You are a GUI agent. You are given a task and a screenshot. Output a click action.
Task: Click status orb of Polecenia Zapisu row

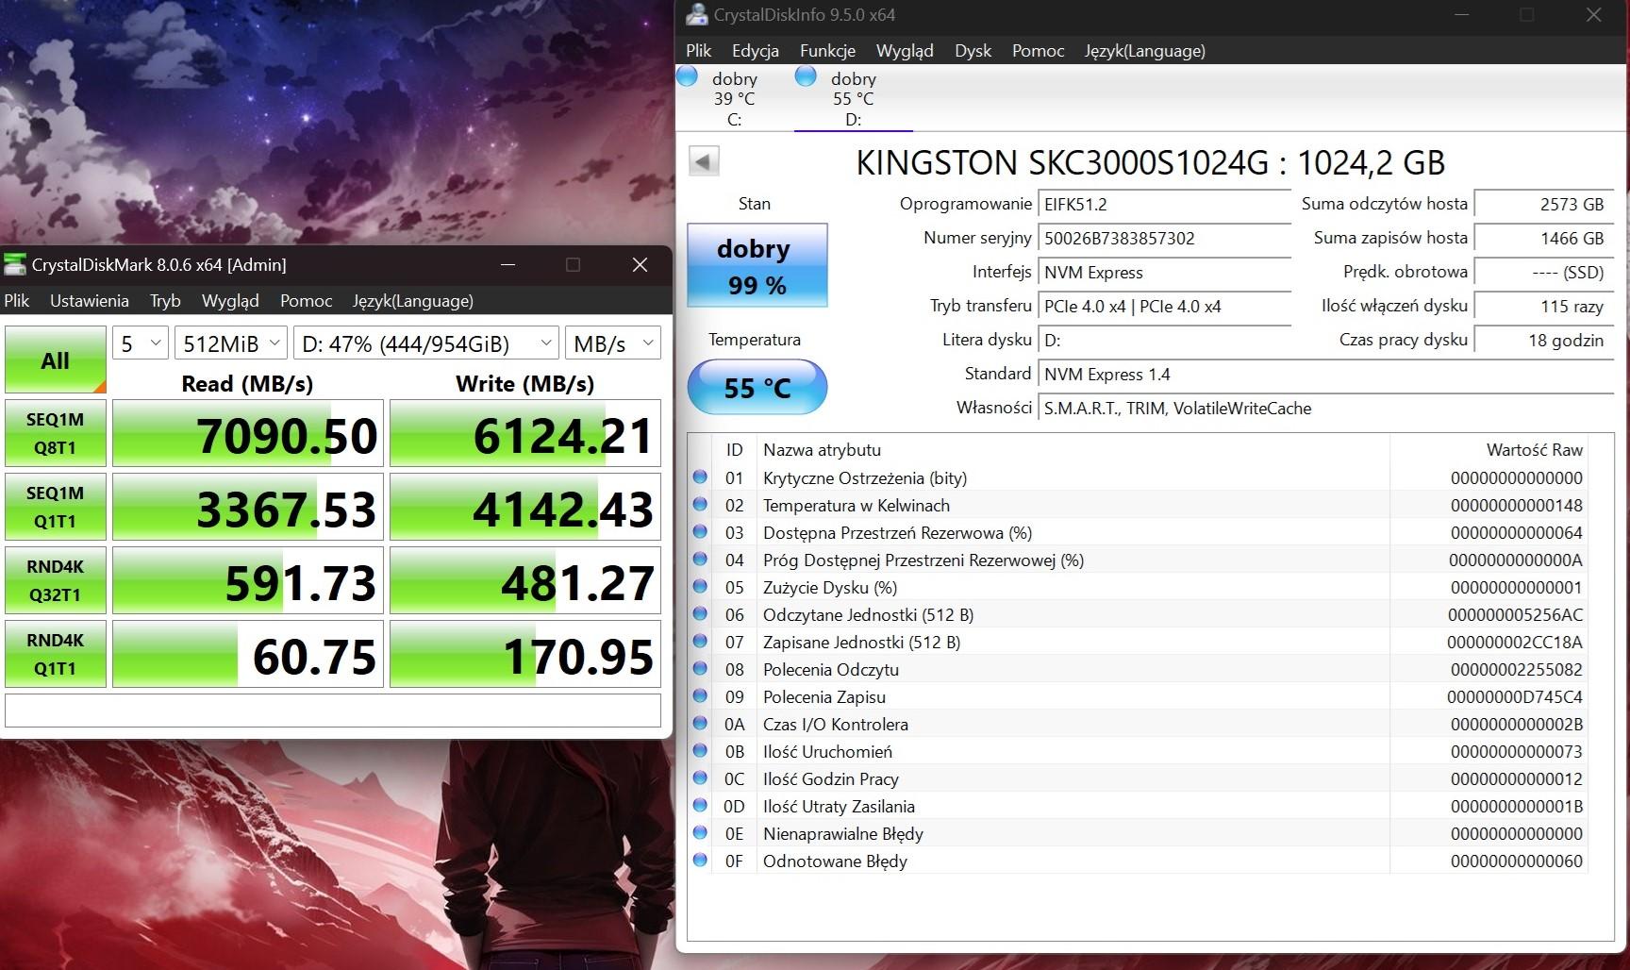[x=700, y=696]
